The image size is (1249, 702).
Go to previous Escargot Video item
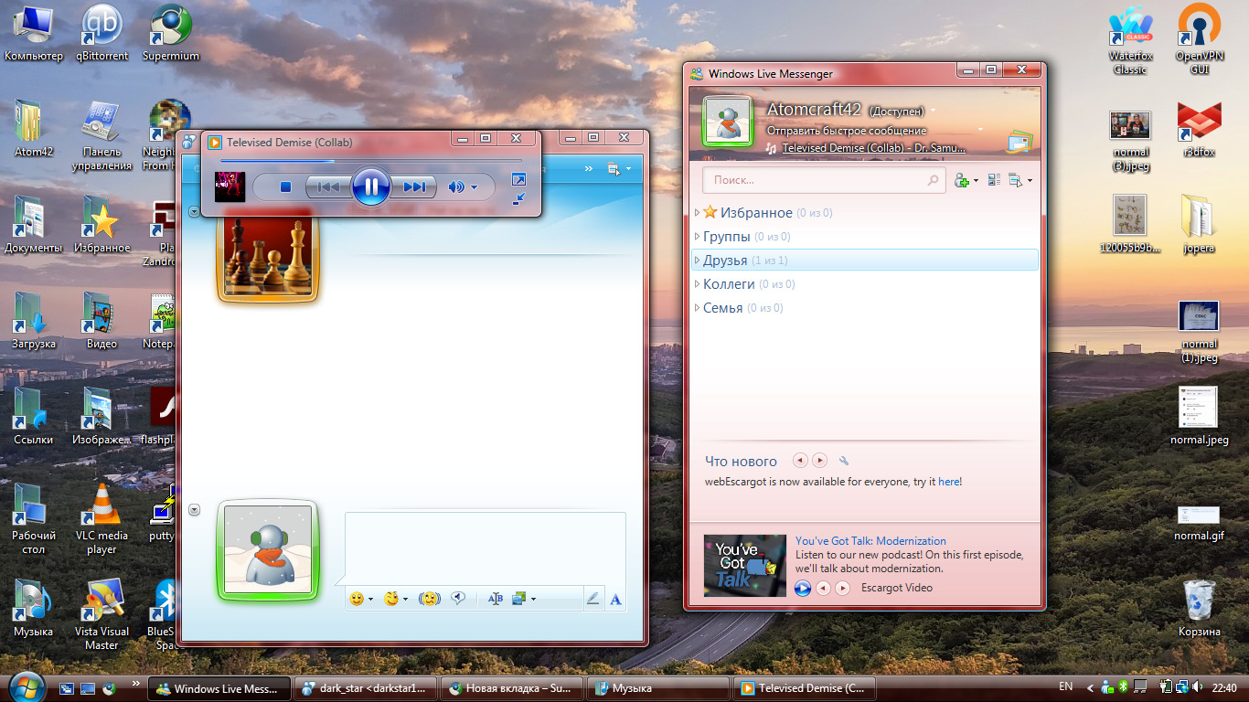(823, 588)
